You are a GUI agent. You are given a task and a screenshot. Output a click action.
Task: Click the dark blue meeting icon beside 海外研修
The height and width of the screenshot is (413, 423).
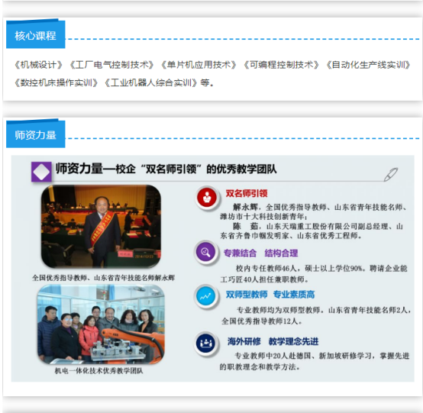tap(206, 344)
